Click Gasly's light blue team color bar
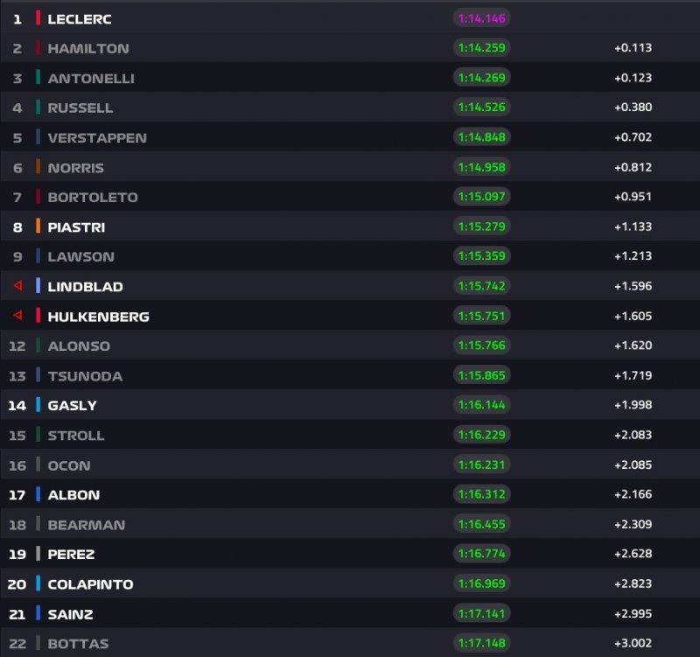 [38, 405]
